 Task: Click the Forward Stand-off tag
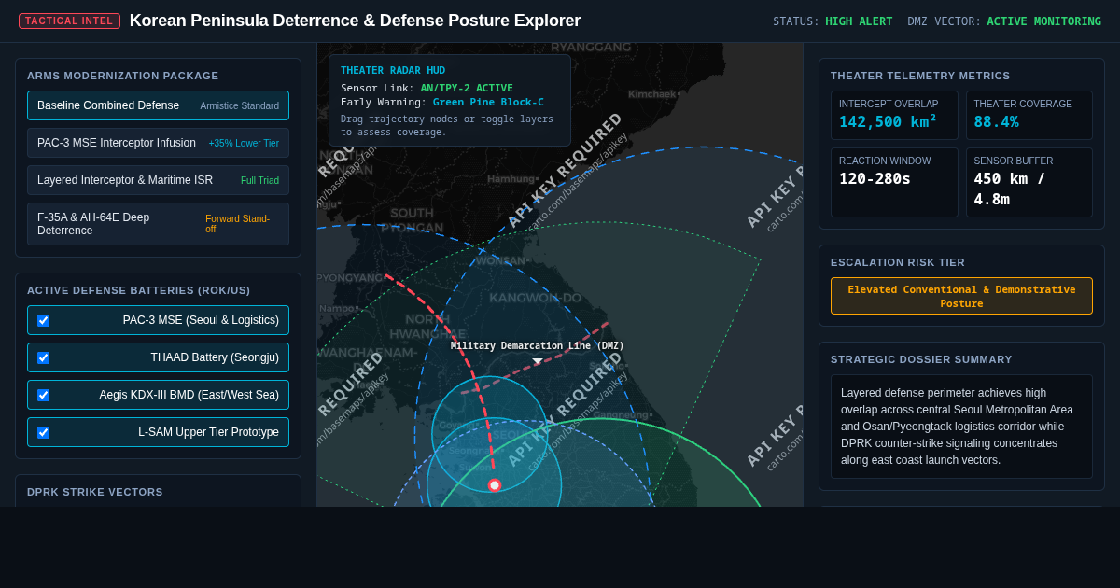point(242,224)
